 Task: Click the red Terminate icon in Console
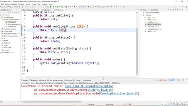click(x=161, y=80)
